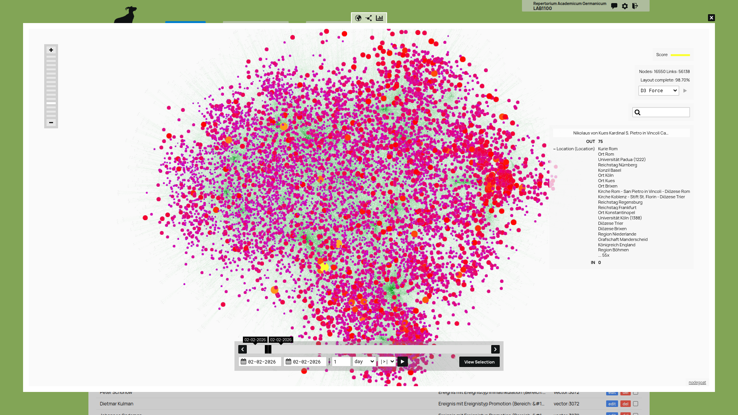738x415 pixels.
Task: Open settings via the gear icon
Action: tap(625, 6)
